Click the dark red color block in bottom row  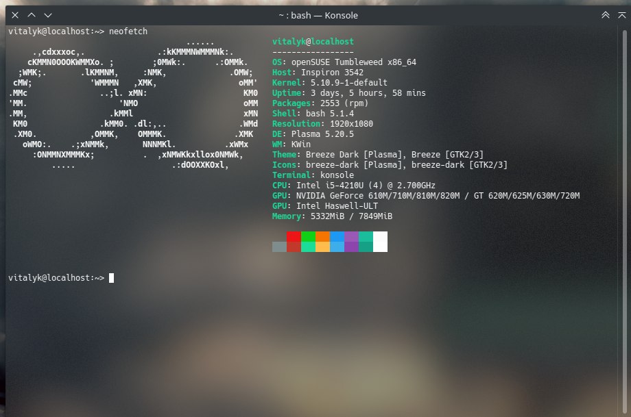[x=294, y=247]
